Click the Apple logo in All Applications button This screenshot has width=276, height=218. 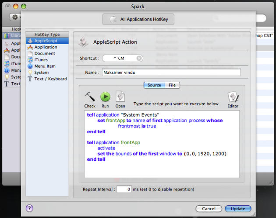click(x=113, y=19)
